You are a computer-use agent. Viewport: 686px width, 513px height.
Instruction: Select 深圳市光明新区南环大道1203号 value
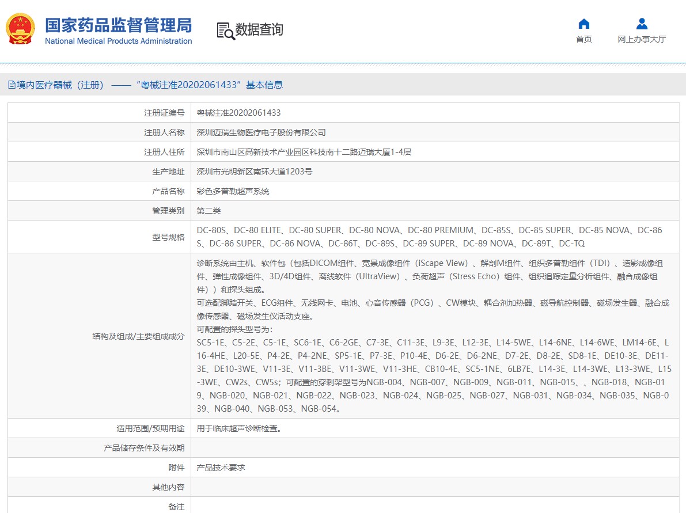254,172
